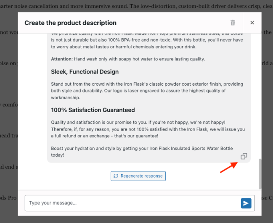Send the message with the arrow button
This screenshot has height=223, width=273.
(x=246, y=203)
